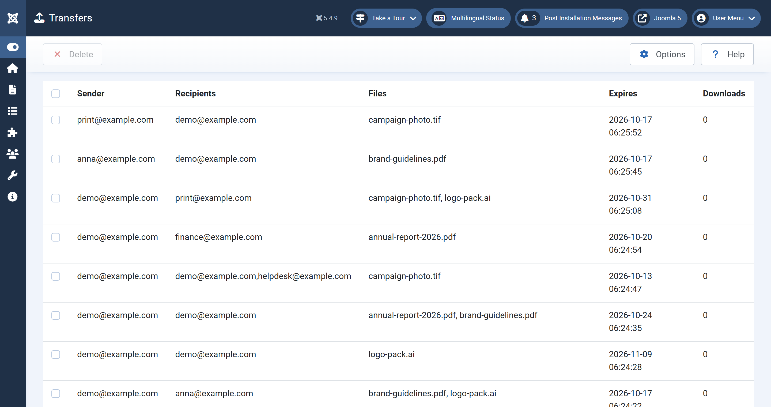The image size is (771, 407).
Task: Click the Help question mark icon
Action: tap(715, 54)
